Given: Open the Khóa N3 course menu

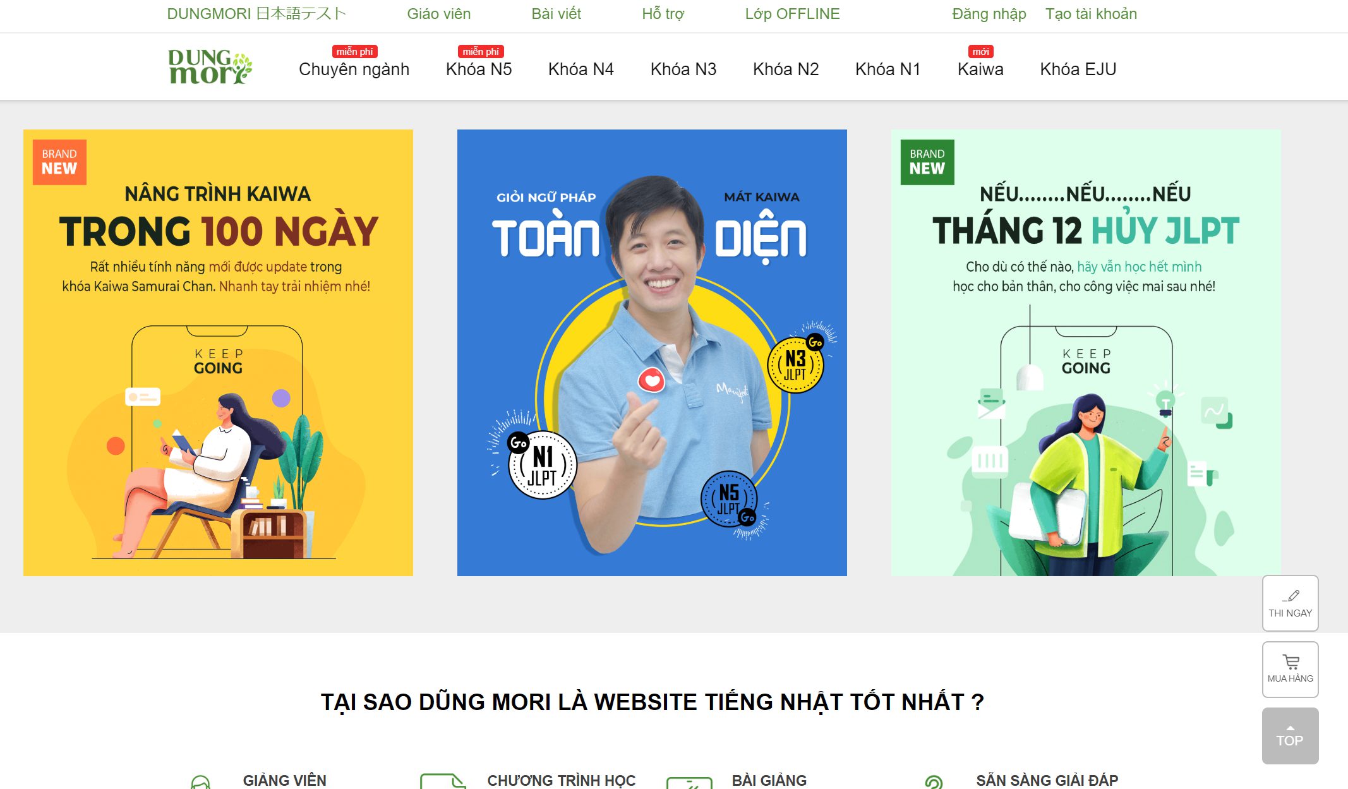Looking at the screenshot, I should pos(683,69).
